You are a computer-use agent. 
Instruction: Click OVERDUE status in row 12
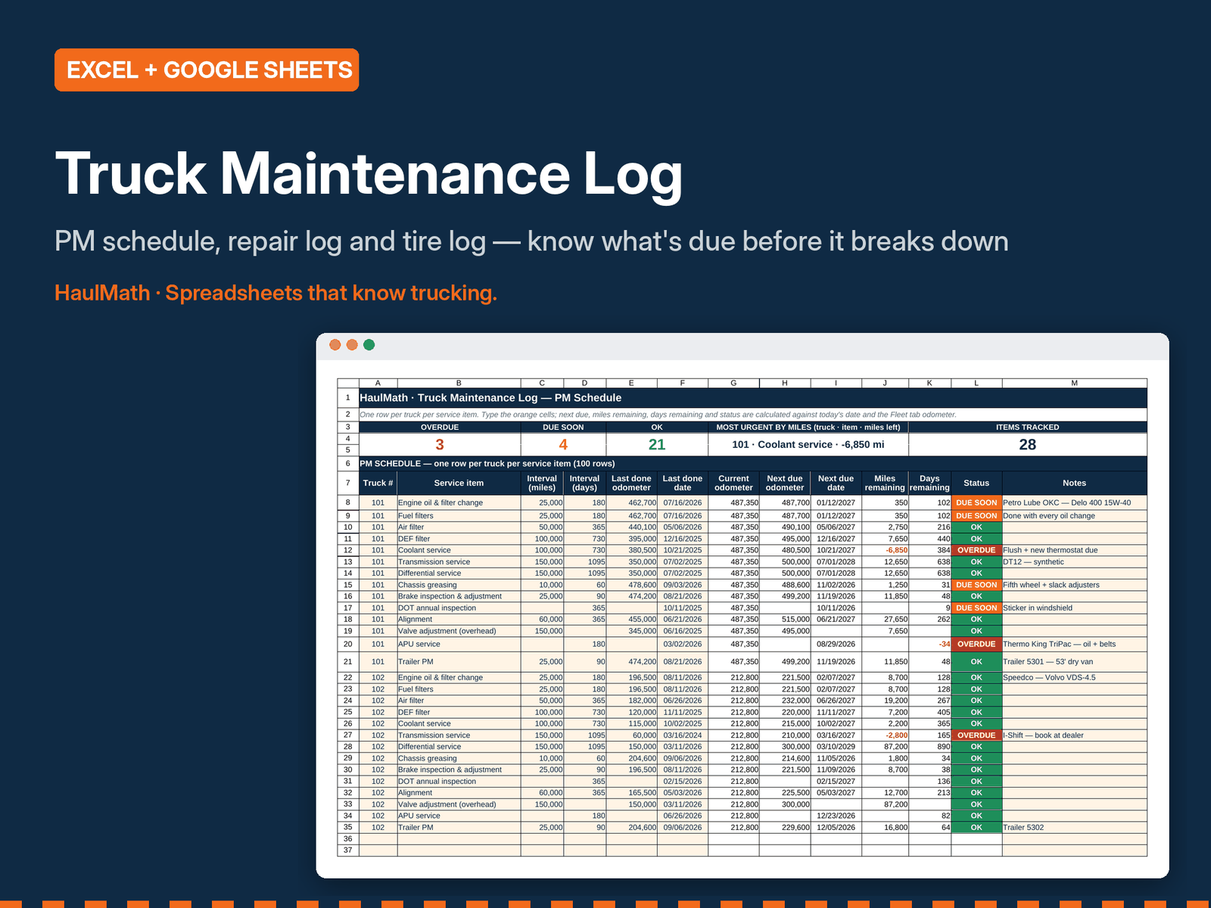976,550
